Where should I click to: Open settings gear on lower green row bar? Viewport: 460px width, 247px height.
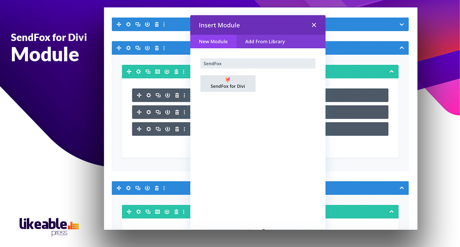click(138, 211)
